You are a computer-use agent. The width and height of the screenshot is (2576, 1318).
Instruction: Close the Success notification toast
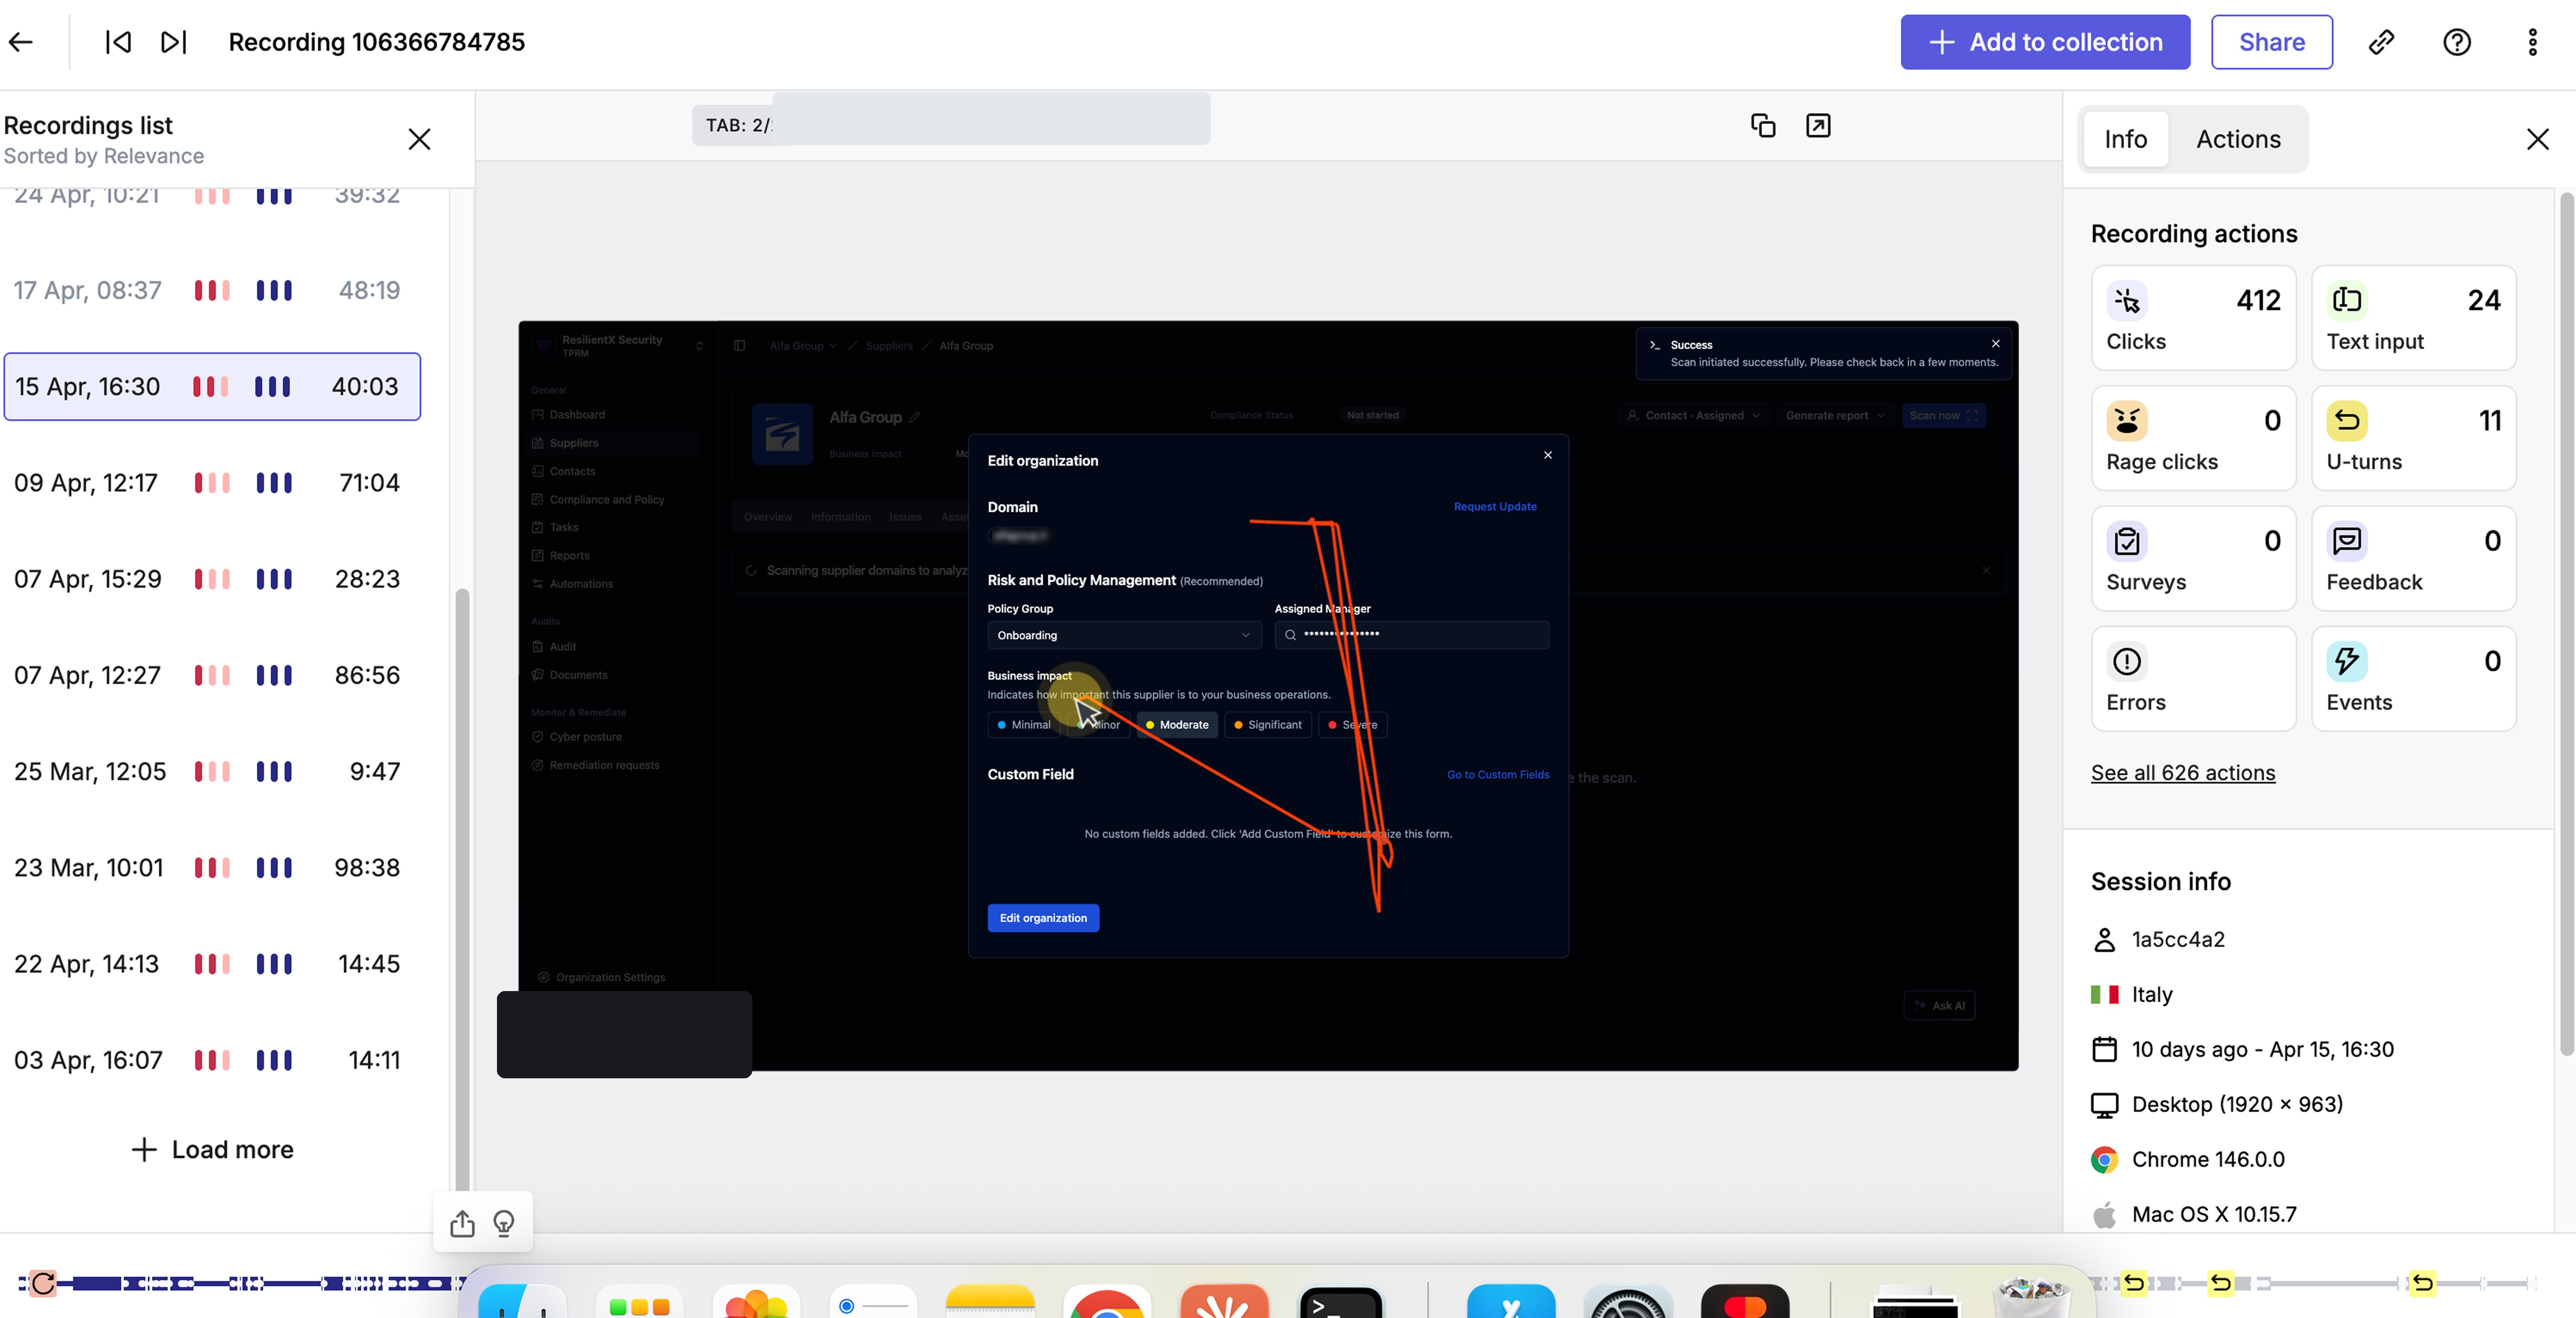(1995, 344)
